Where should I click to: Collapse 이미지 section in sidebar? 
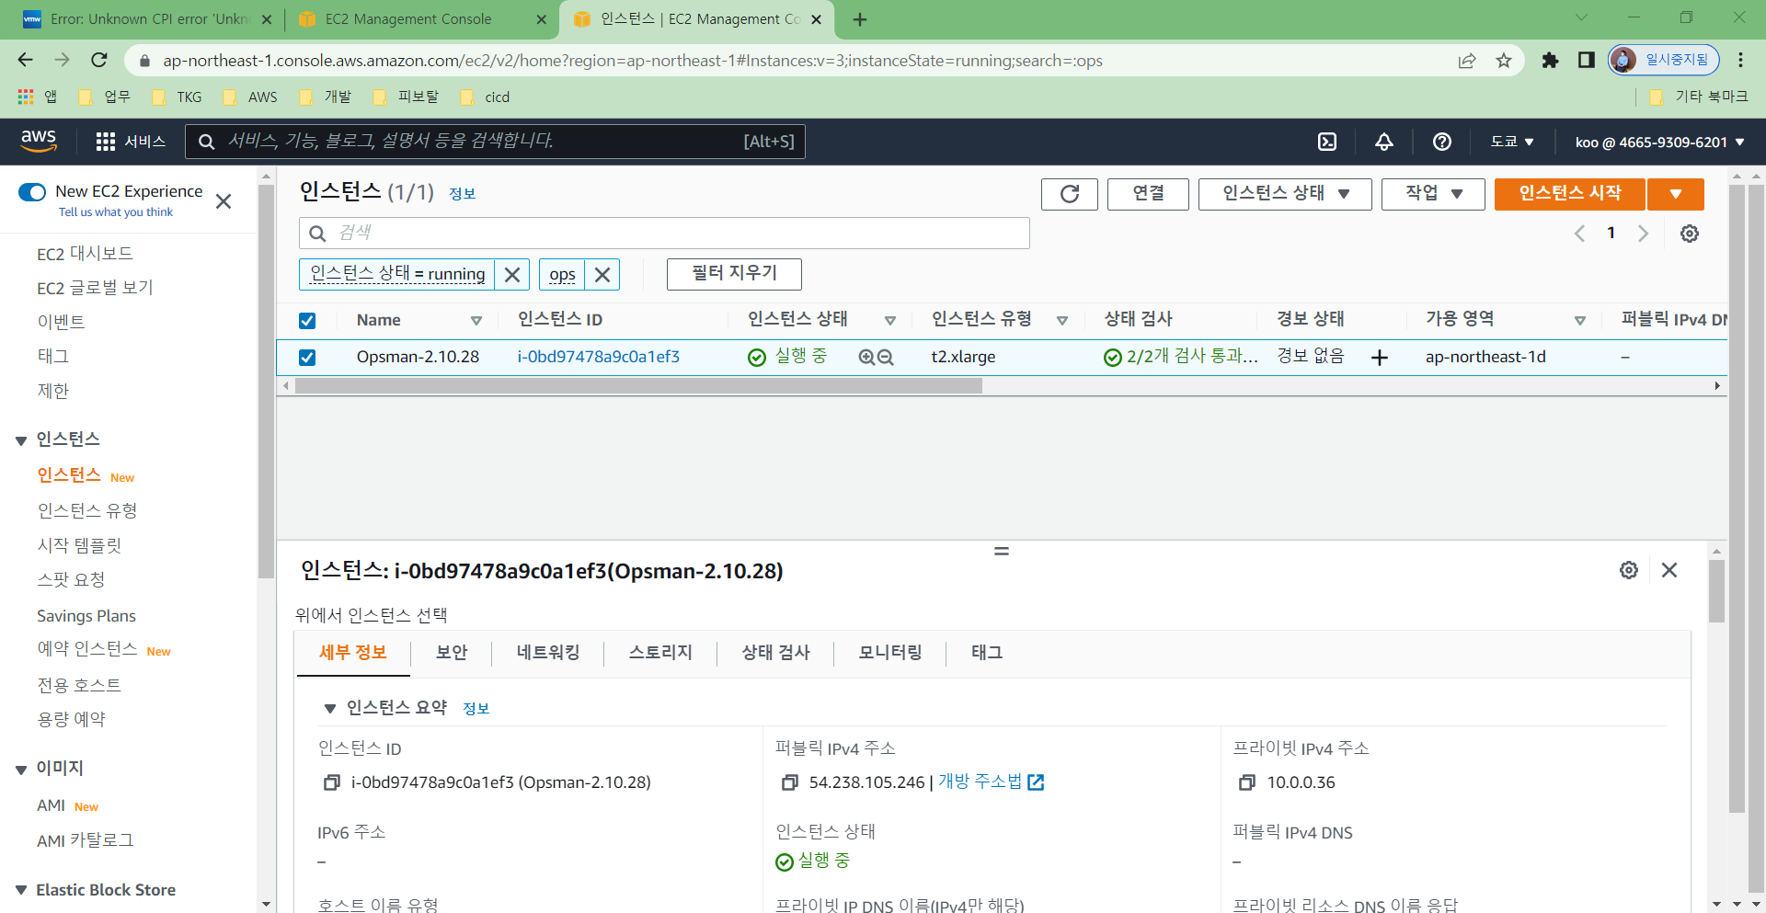point(21,770)
